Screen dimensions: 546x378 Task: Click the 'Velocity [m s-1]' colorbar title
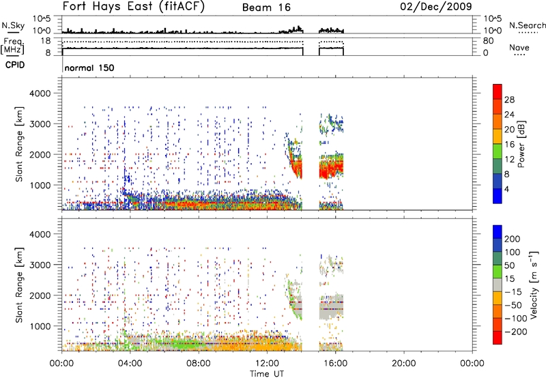[x=534, y=285]
